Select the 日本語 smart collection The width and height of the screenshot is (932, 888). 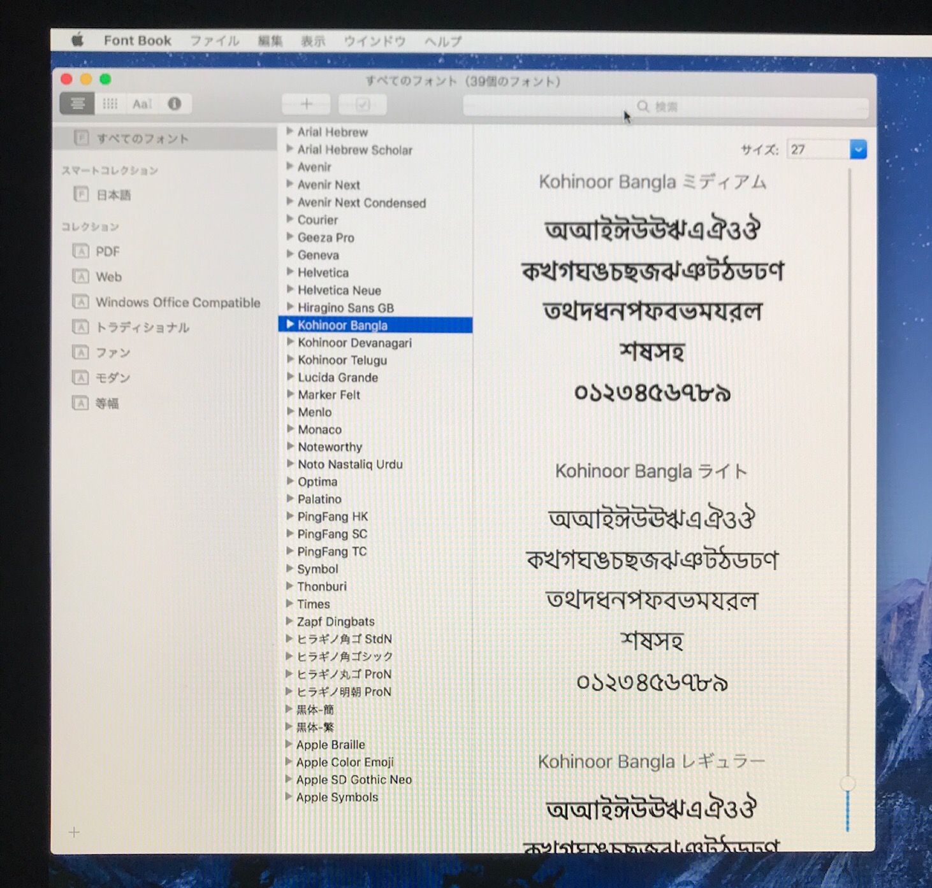(113, 195)
